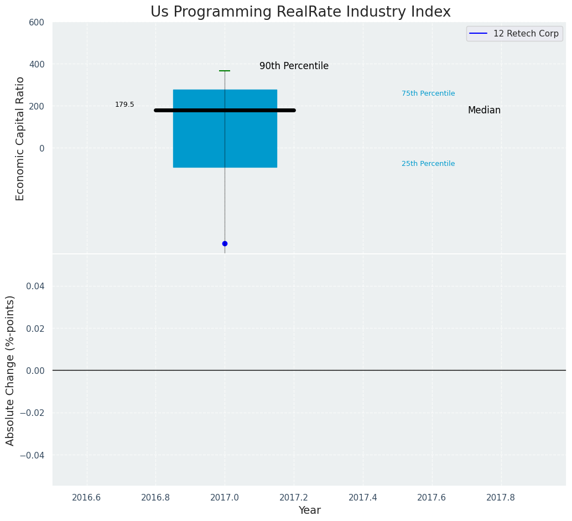Click the '90th Percentile' annotation
The image size is (572, 521).
click(294, 66)
